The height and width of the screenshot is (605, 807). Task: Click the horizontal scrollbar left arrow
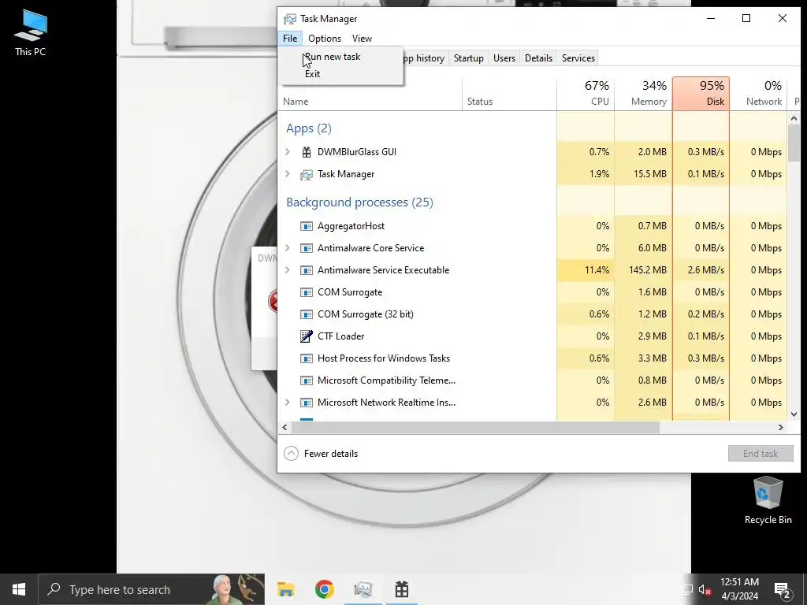pyautogui.click(x=284, y=427)
